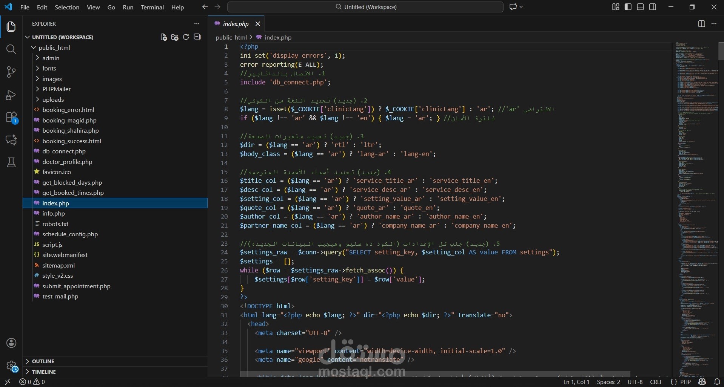Open the Extensions view
This screenshot has width=724, height=387.
(11, 118)
